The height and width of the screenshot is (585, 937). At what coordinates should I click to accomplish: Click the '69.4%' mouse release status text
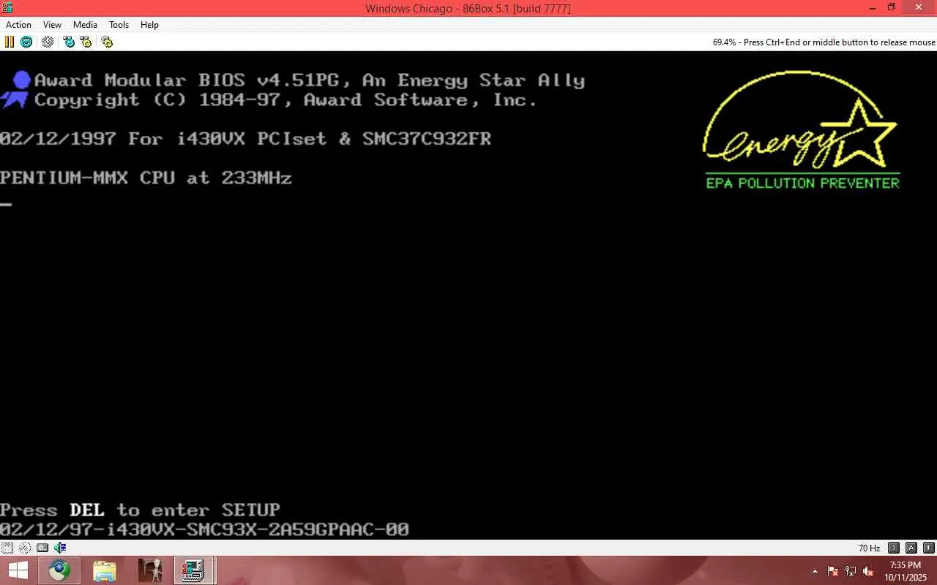[824, 42]
